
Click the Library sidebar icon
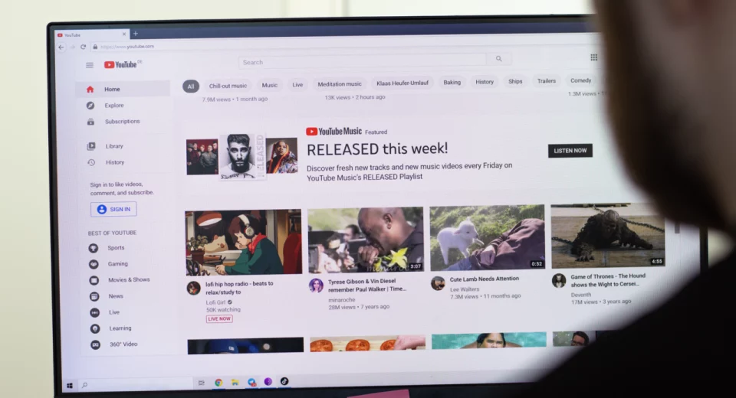point(91,146)
